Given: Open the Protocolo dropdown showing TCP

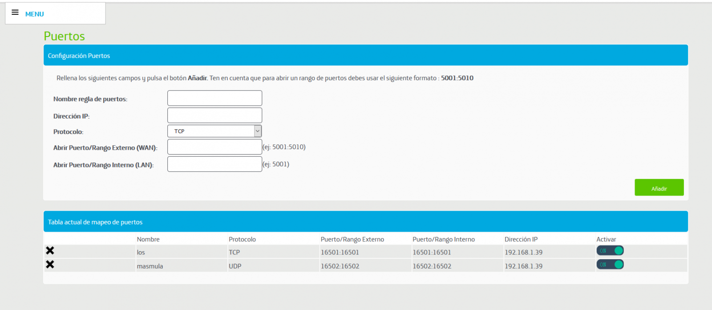Looking at the screenshot, I should (214, 131).
